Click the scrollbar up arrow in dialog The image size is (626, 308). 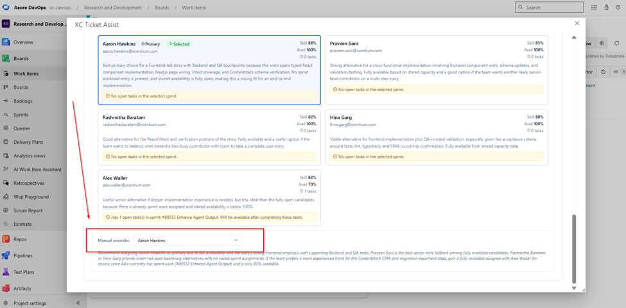(574, 37)
